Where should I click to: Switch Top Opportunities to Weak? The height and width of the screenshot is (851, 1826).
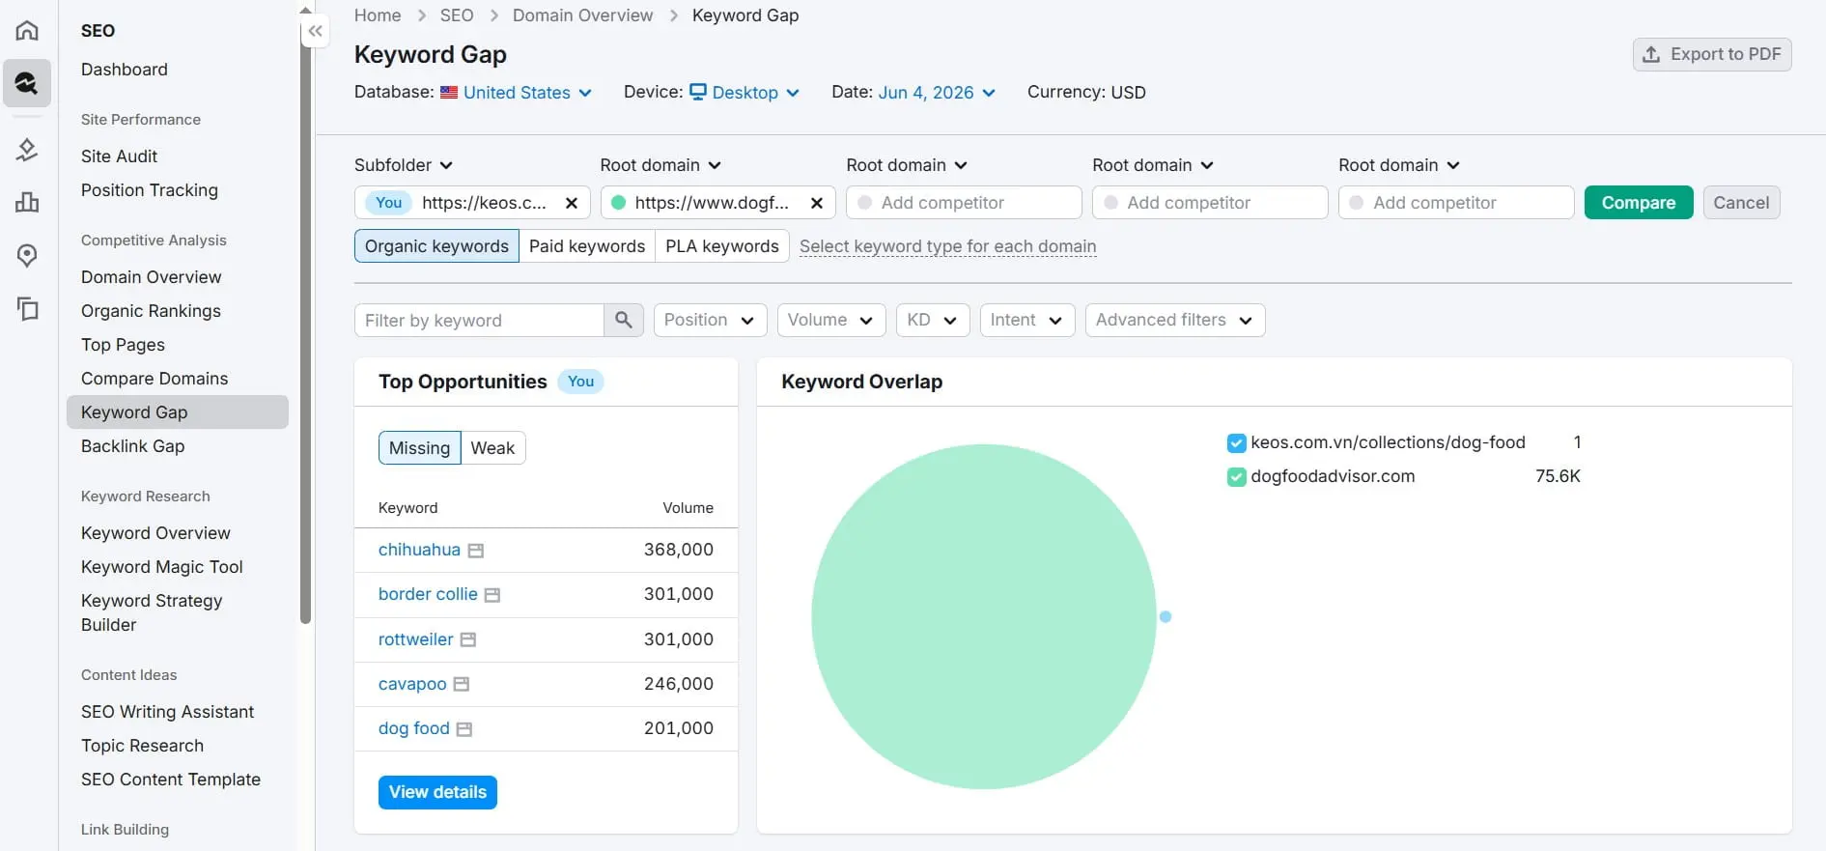tap(492, 448)
